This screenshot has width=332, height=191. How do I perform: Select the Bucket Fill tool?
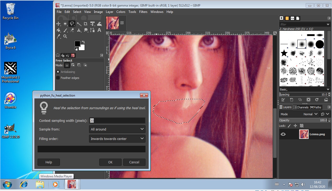point(58,30)
